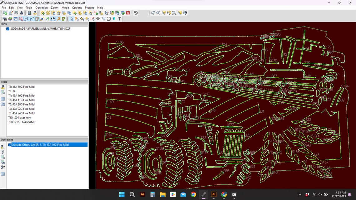The width and height of the screenshot is (356, 200).
Task: Click the table grid icon in Operations sidebar
Action: (2, 174)
